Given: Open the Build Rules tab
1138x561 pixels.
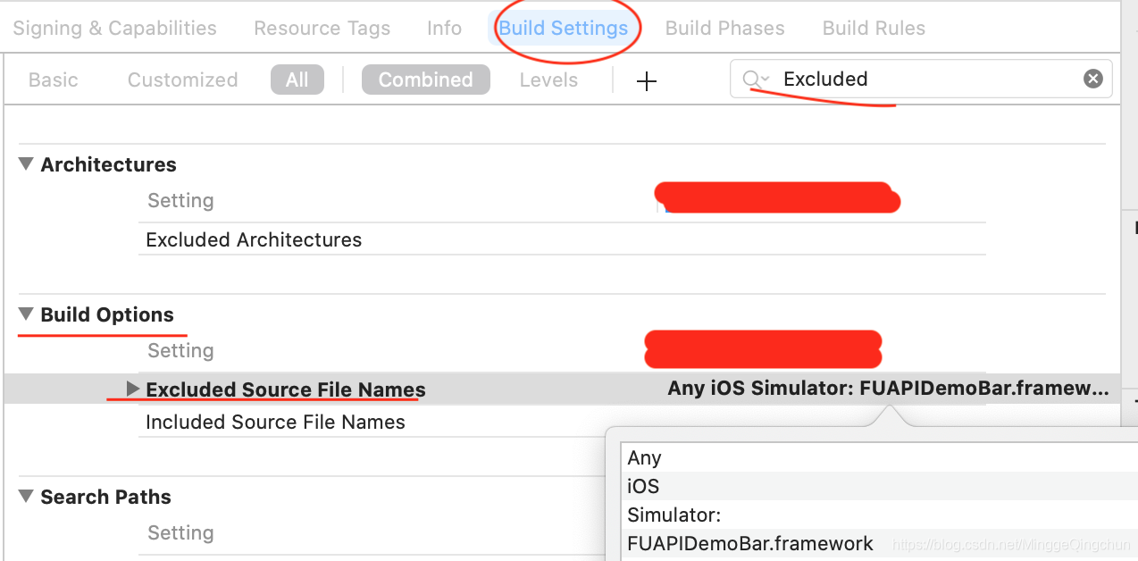Looking at the screenshot, I should coord(874,29).
